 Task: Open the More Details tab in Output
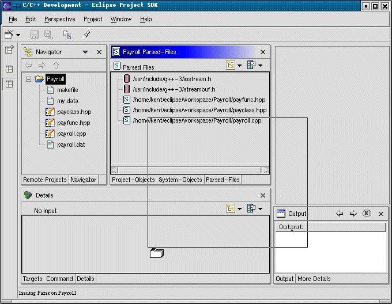314,279
